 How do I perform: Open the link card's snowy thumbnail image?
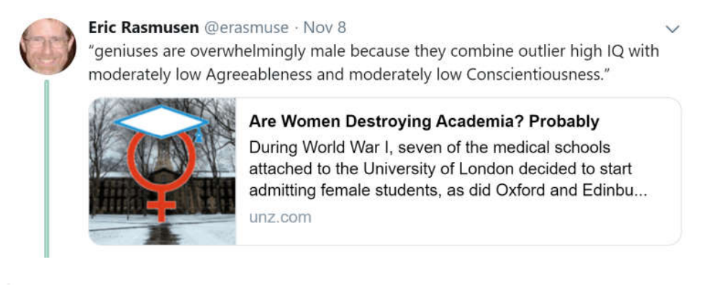click(162, 171)
